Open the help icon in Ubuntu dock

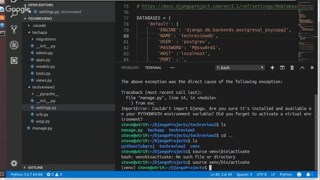point(2,25)
